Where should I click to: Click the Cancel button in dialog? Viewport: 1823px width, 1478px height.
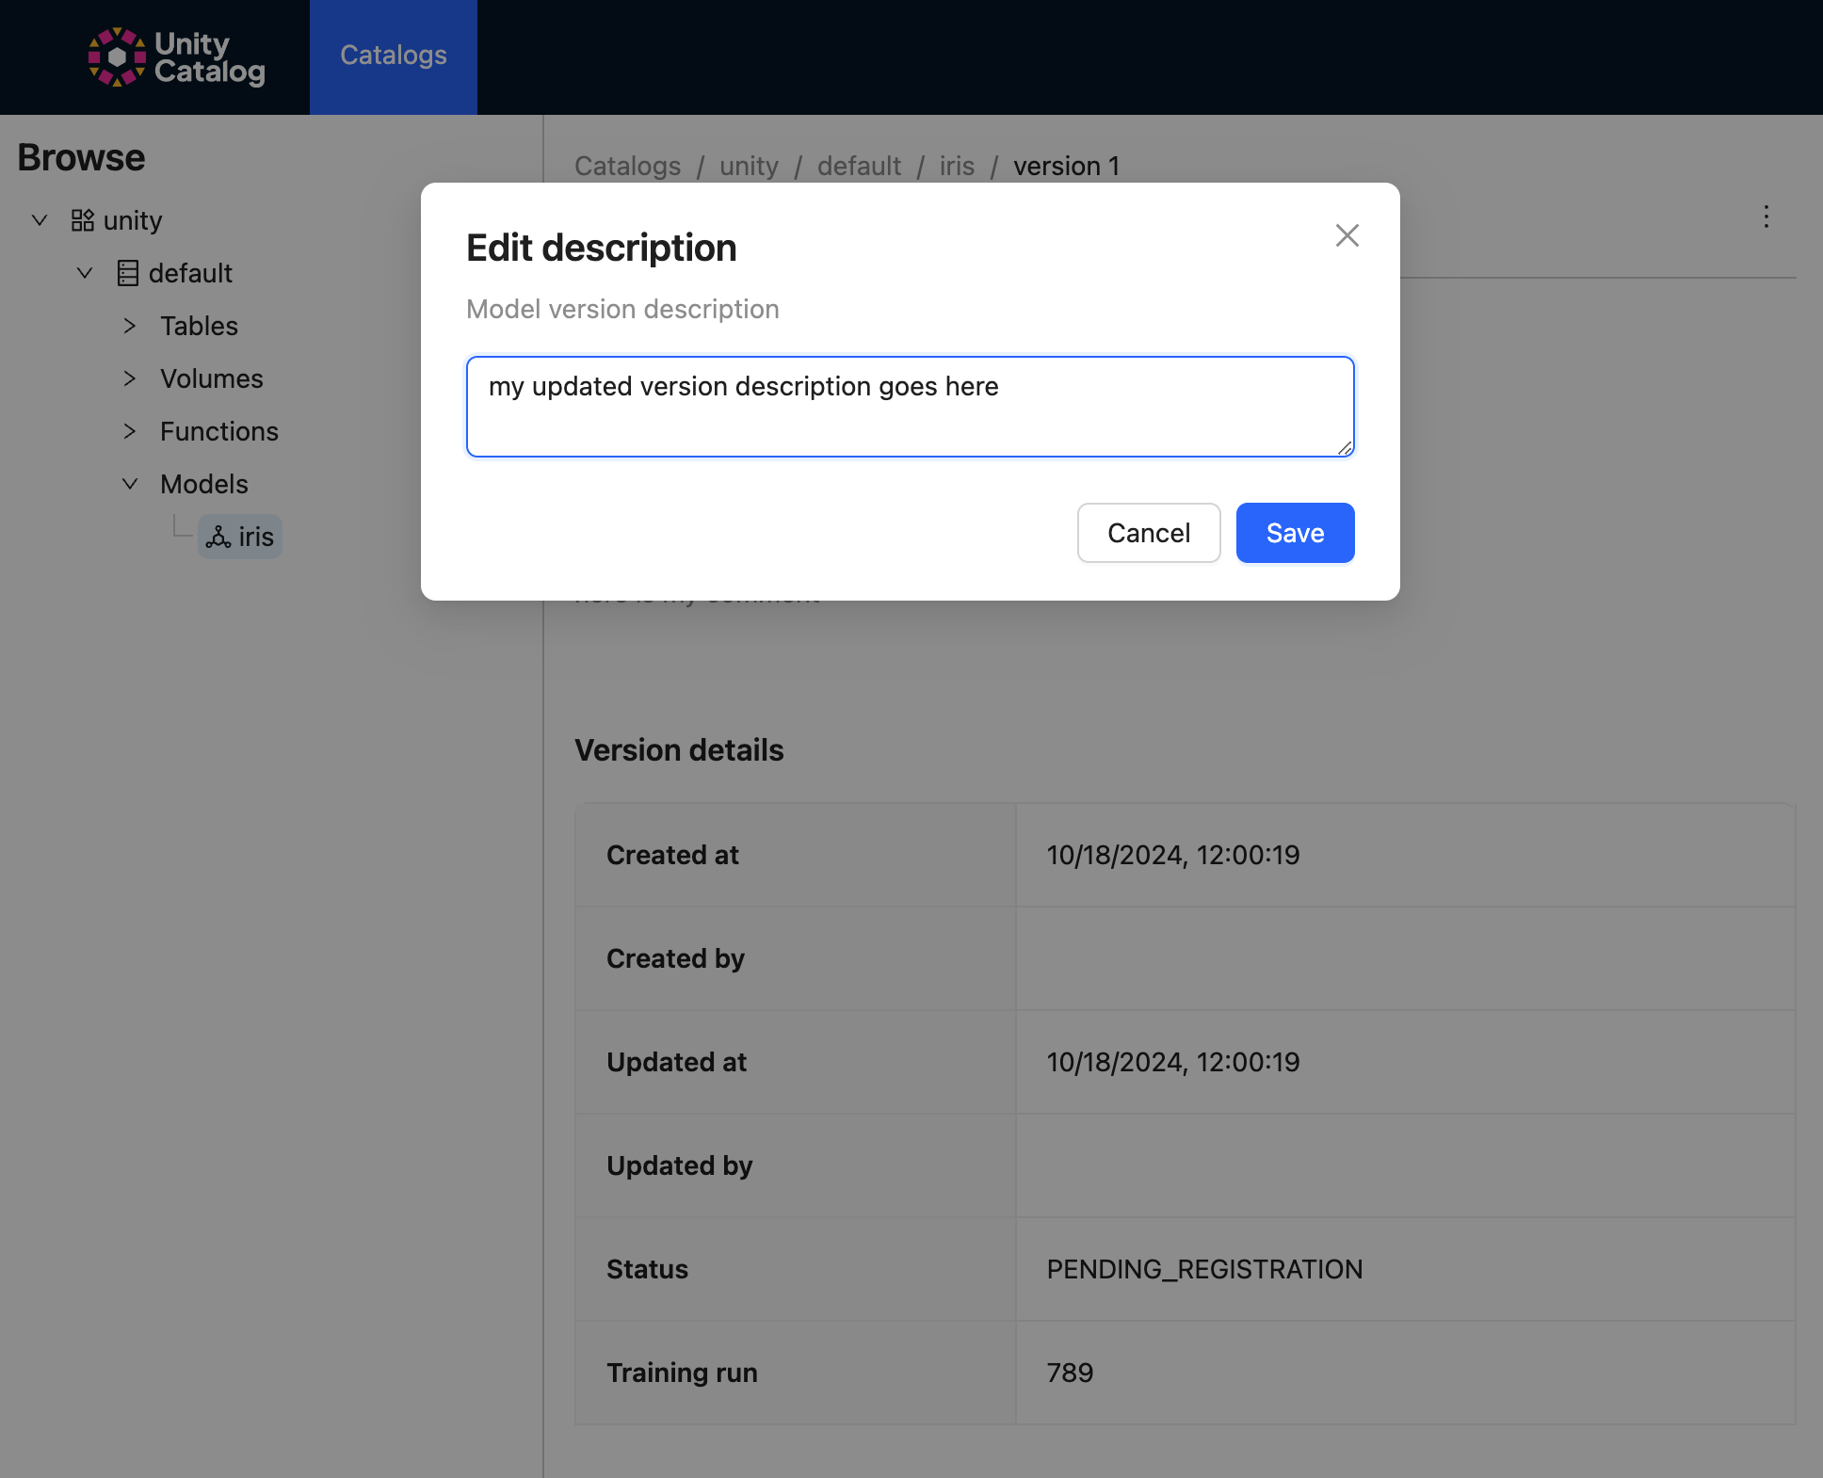click(x=1149, y=533)
